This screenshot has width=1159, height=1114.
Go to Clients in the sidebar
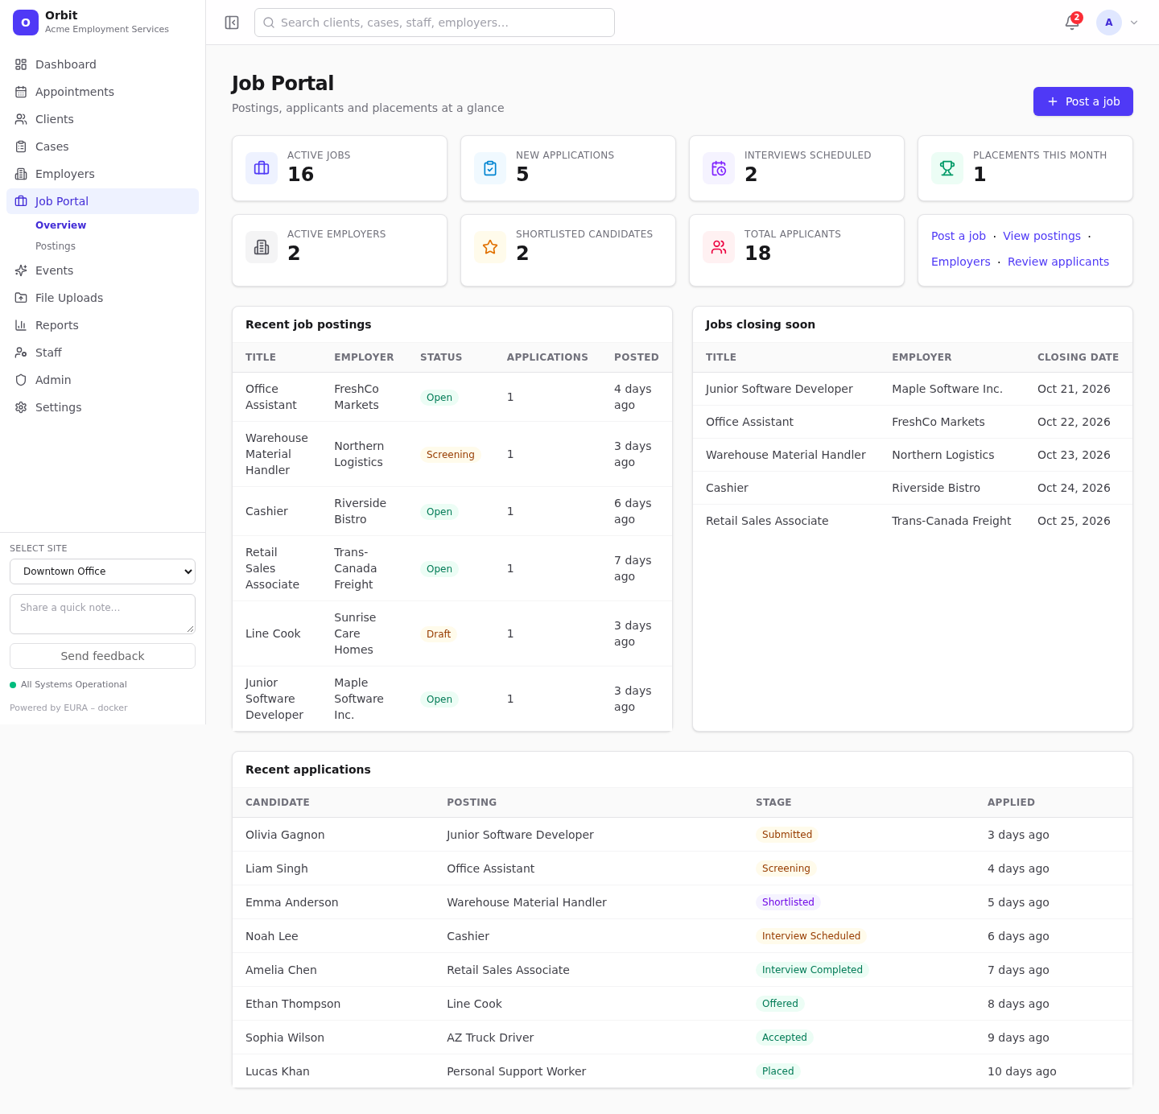[102, 119]
